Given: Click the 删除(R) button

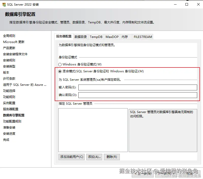Looking at the screenshot, I should pyautogui.click(x=112, y=157).
